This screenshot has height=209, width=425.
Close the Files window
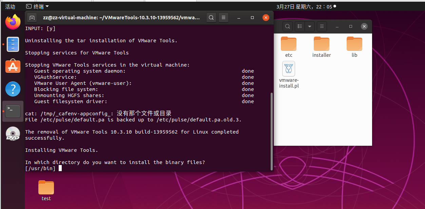[x=364, y=26]
